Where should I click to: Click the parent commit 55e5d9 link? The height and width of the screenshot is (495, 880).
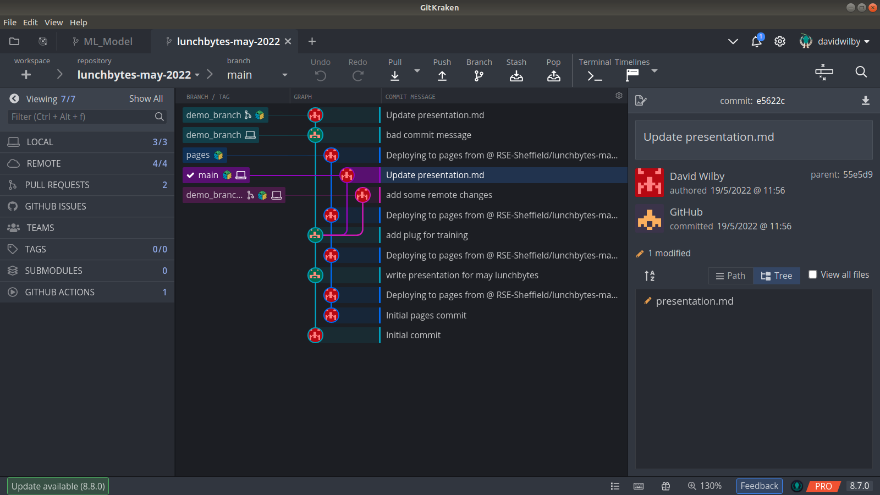857,174
